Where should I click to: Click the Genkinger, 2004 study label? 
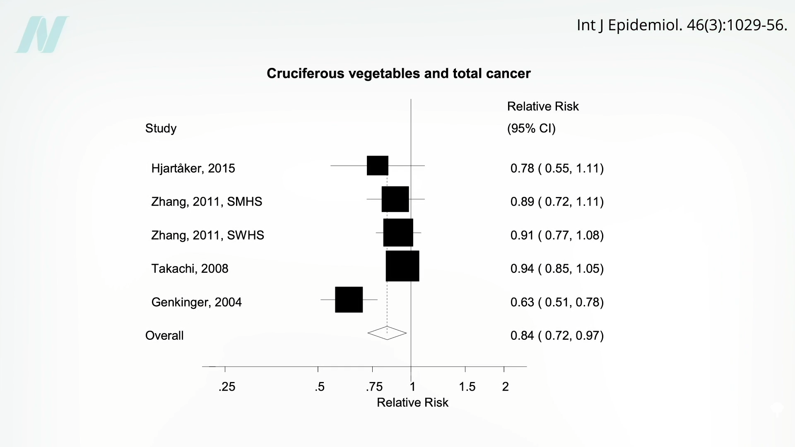point(196,303)
